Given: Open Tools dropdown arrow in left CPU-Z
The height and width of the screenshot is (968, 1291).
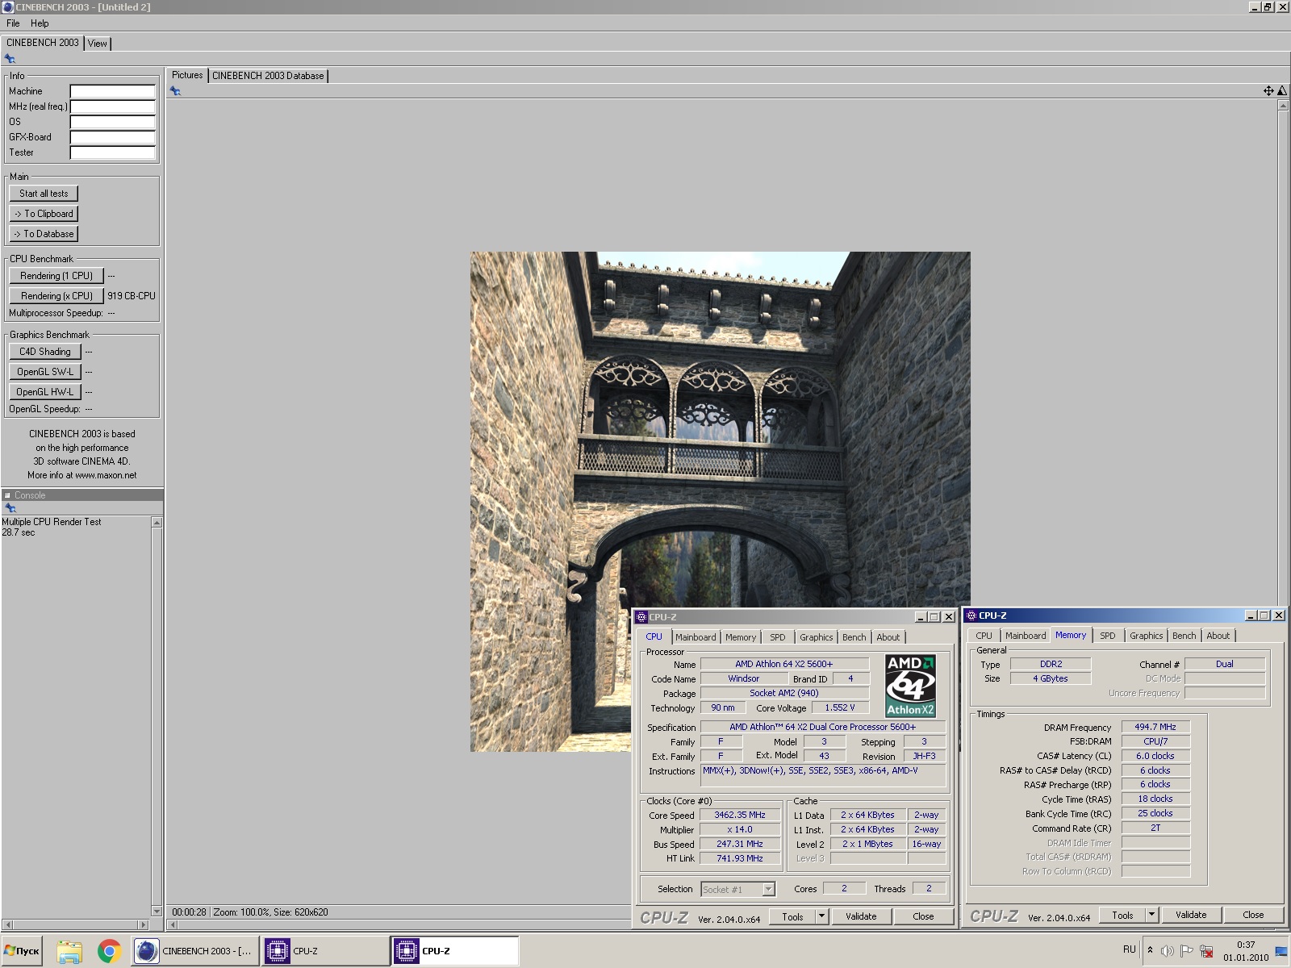Looking at the screenshot, I should 821,916.
